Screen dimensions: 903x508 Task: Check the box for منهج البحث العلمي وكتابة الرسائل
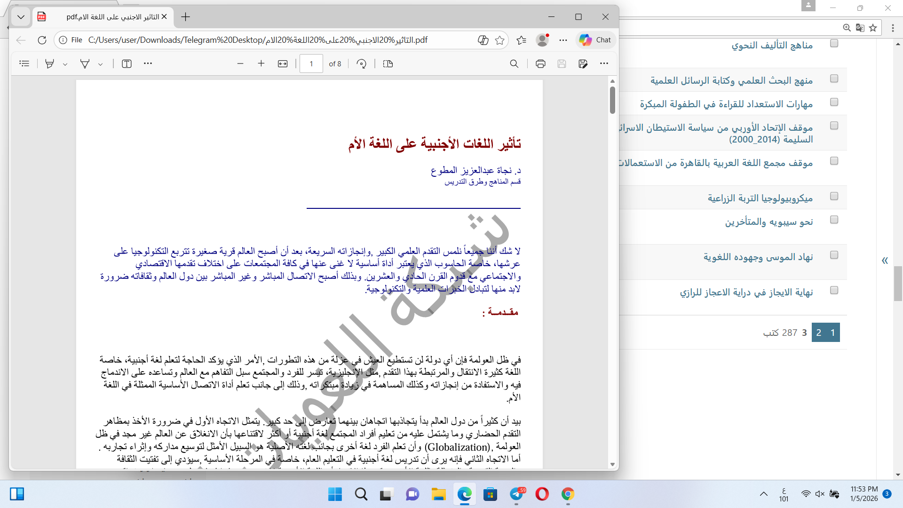[x=834, y=79]
